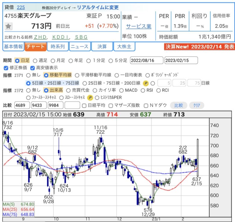Image resolution: width=235 pixels, height=222 pixels.
Task: Click the 2/15 candlestick on the chart
Action: coord(198,158)
